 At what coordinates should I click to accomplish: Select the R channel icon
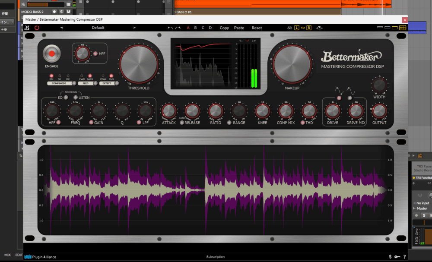click(x=309, y=28)
